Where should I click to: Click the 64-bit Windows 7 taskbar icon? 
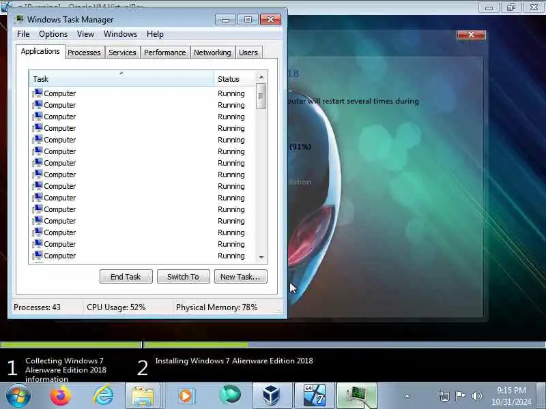pyautogui.click(x=315, y=396)
